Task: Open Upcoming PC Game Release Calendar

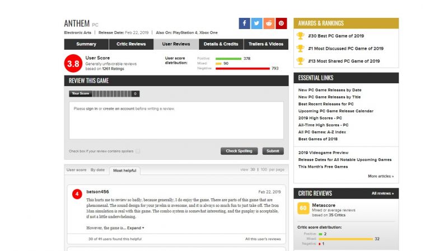Action: pos(336,111)
